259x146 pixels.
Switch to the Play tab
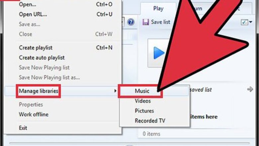tap(158, 9)
